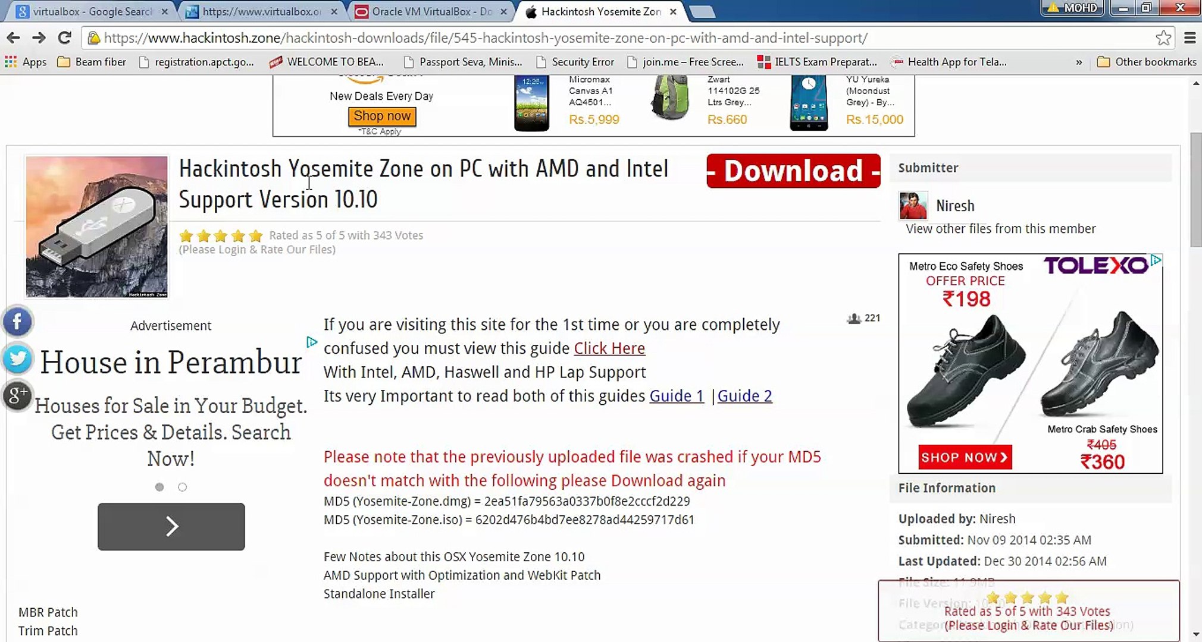Open the join.me Free Screen bookmark
The width and height of the screenshot is (1202, 642).
[685, 62]
